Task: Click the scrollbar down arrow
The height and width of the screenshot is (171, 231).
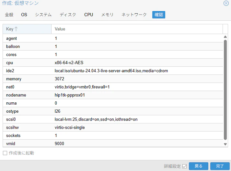Action: pos(225,144)
